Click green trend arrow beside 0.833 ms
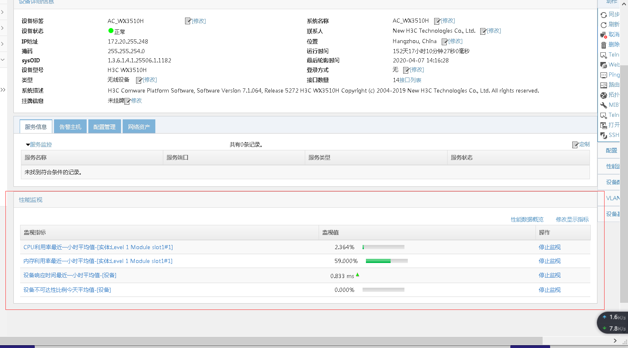The height and width of the screenshot is (348, 628). 358,275
